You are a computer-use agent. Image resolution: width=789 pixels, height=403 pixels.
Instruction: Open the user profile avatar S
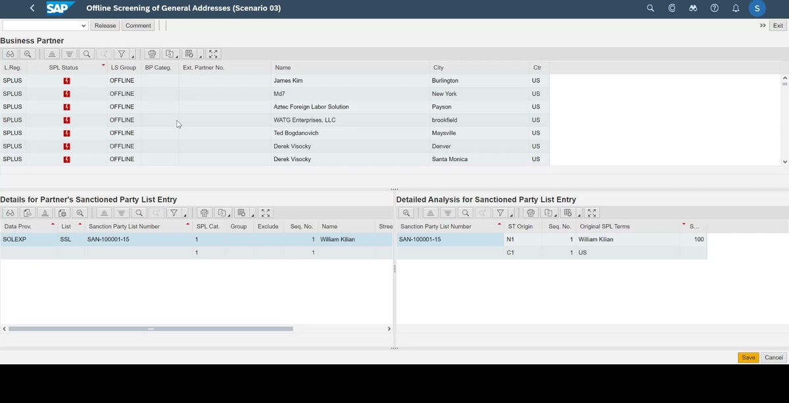pos(757,9)
